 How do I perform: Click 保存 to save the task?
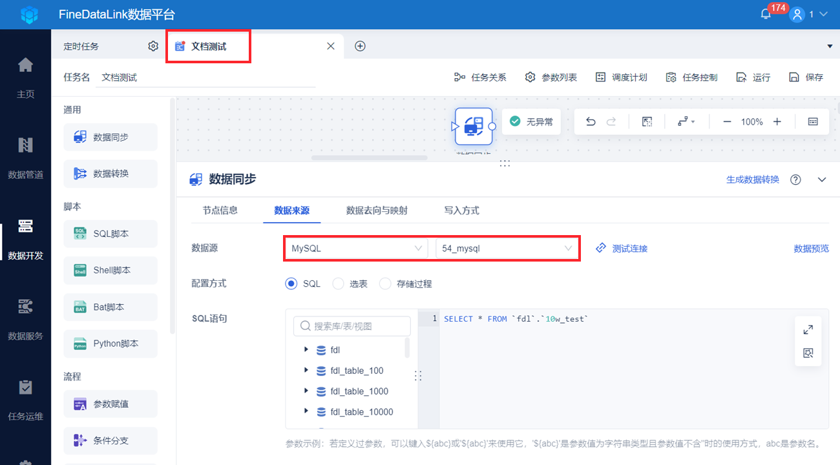[806, 77]
